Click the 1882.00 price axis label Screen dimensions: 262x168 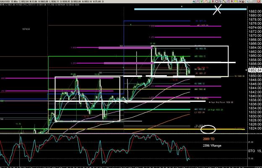pyautogui.click(x=255, y=11)
